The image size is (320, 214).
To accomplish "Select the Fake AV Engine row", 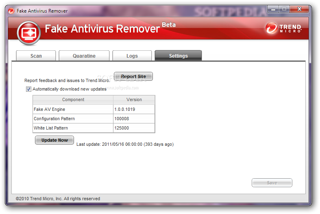I will pyautogui.click(x=94, y=109).
